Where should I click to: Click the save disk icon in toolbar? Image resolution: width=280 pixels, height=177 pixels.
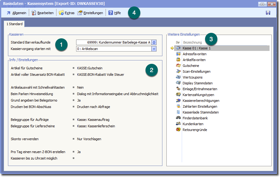[x=268, y=13]
